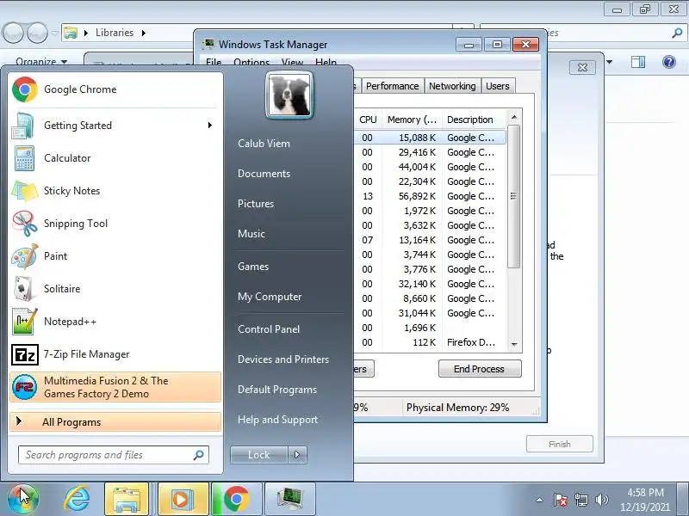Open shutdown options arrow beside Lock

pos(297,455)
